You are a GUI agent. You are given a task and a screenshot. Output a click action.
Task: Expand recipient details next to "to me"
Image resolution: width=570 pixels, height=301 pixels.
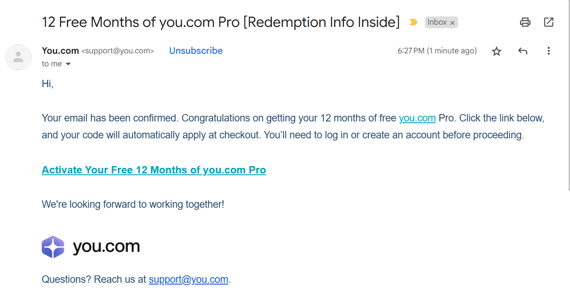tap(68, 64)
